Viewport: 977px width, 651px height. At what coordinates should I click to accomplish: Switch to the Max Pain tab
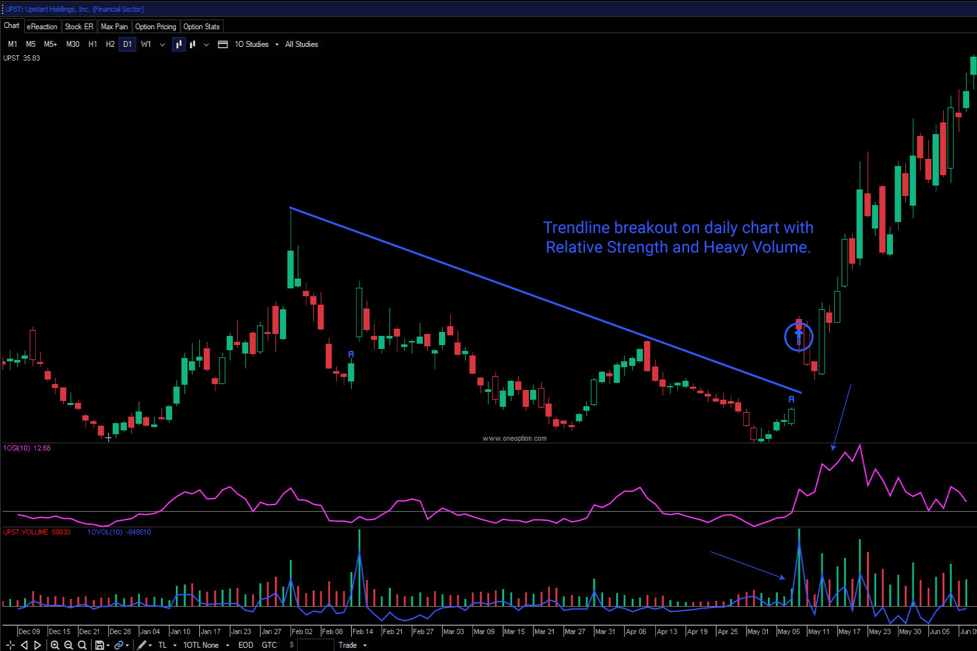pos(115,26)
